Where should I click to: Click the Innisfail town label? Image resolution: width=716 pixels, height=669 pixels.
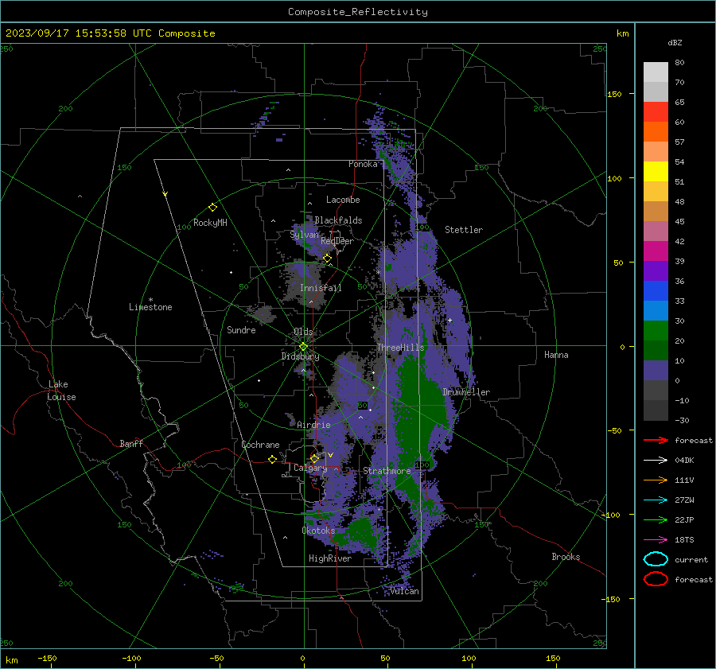coord(321,288)
